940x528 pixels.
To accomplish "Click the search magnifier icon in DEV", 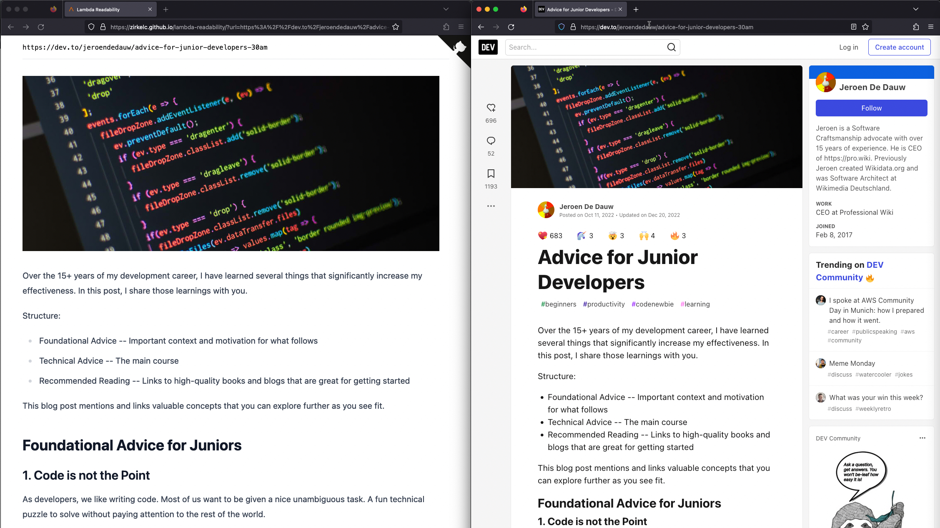I will [671, 47].
